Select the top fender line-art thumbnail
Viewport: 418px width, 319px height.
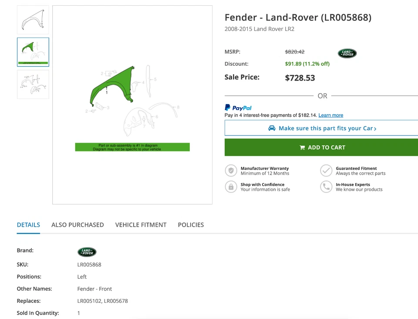click(x=33, y=20)
